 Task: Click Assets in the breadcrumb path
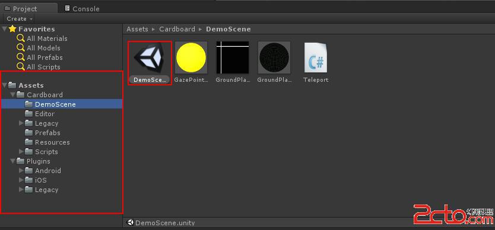click(x=137, y=29)
